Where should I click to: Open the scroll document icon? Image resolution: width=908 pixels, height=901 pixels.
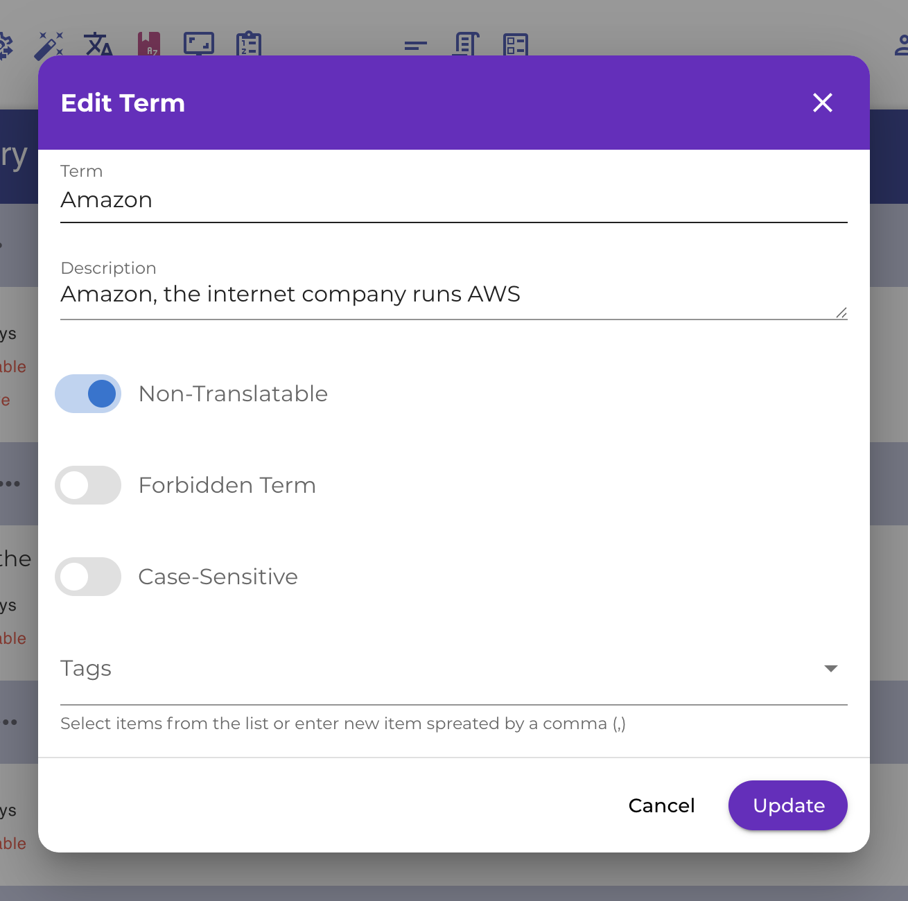point(466,44)
